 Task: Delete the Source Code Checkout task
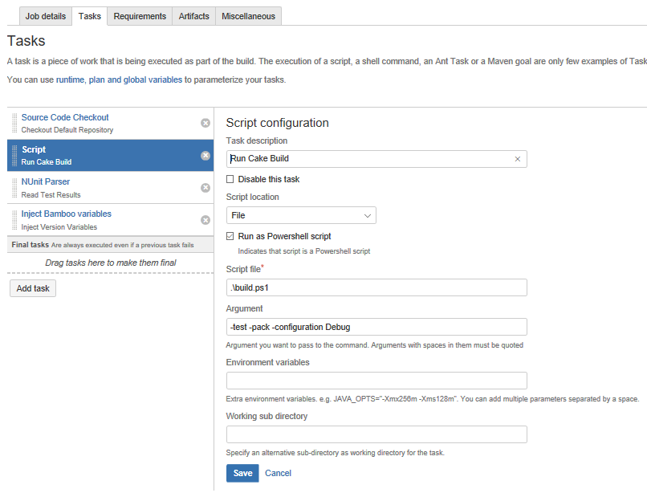(x=205, y=123)
